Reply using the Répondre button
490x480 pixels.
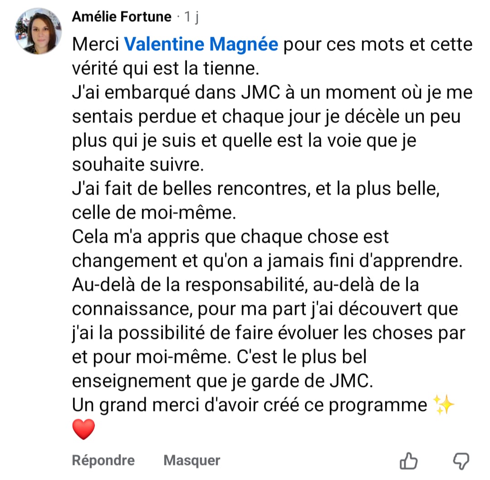pos(103,460)
